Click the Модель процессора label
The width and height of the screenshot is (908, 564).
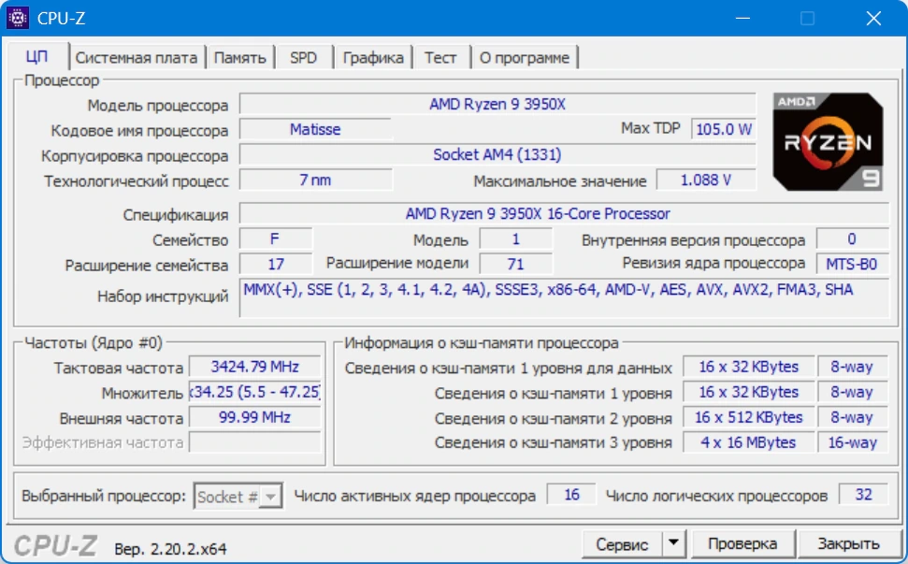tap(157, 106)
